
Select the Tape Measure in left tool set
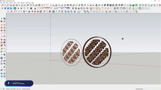pyautogui.click(x=2, y=49)
